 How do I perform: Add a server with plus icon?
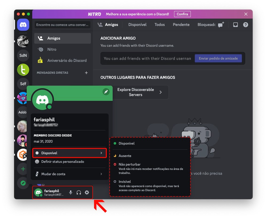click(23, 169)
